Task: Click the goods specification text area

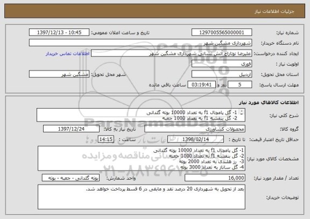Action: (142, 159)
